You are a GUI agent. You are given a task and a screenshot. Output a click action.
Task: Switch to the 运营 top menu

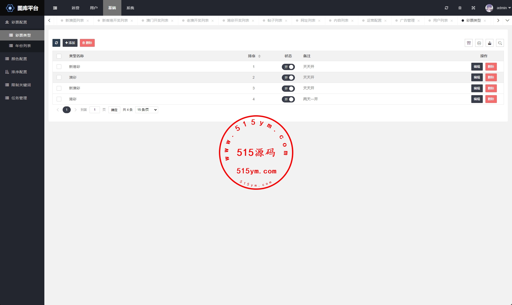coord(75,8)
